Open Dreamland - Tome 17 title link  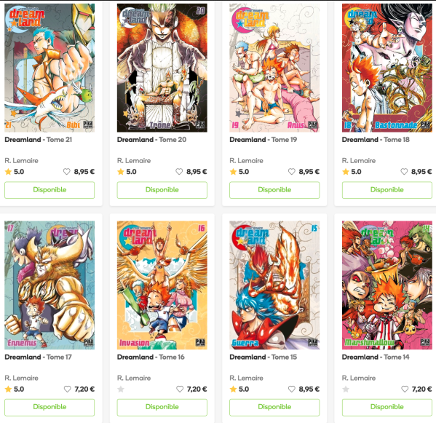click(x=38, y=357)
